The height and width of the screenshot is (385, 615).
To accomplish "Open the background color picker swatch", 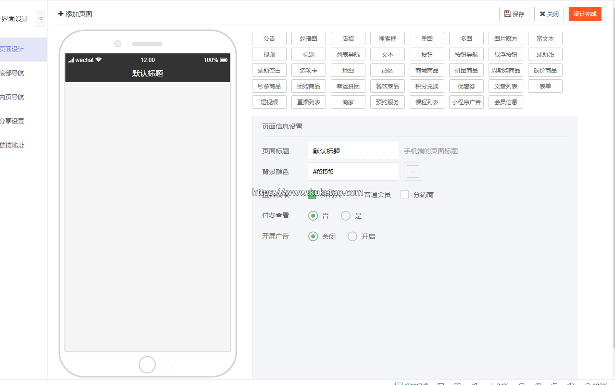I will pyautogui.click(x=413, y=172).
